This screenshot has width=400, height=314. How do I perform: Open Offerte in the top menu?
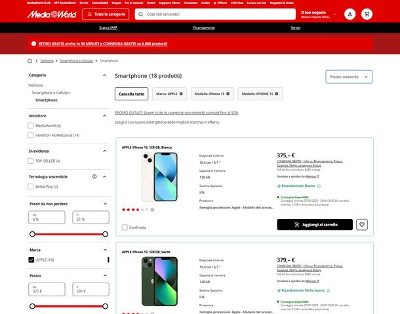(220, 3)
